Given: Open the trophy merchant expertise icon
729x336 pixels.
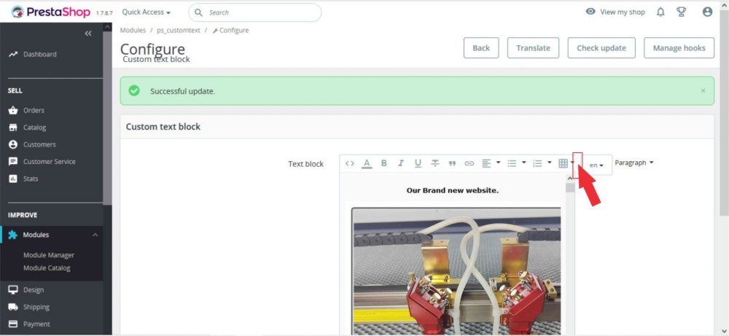Looking at the screenshot, I should click(x=681, y=12).
